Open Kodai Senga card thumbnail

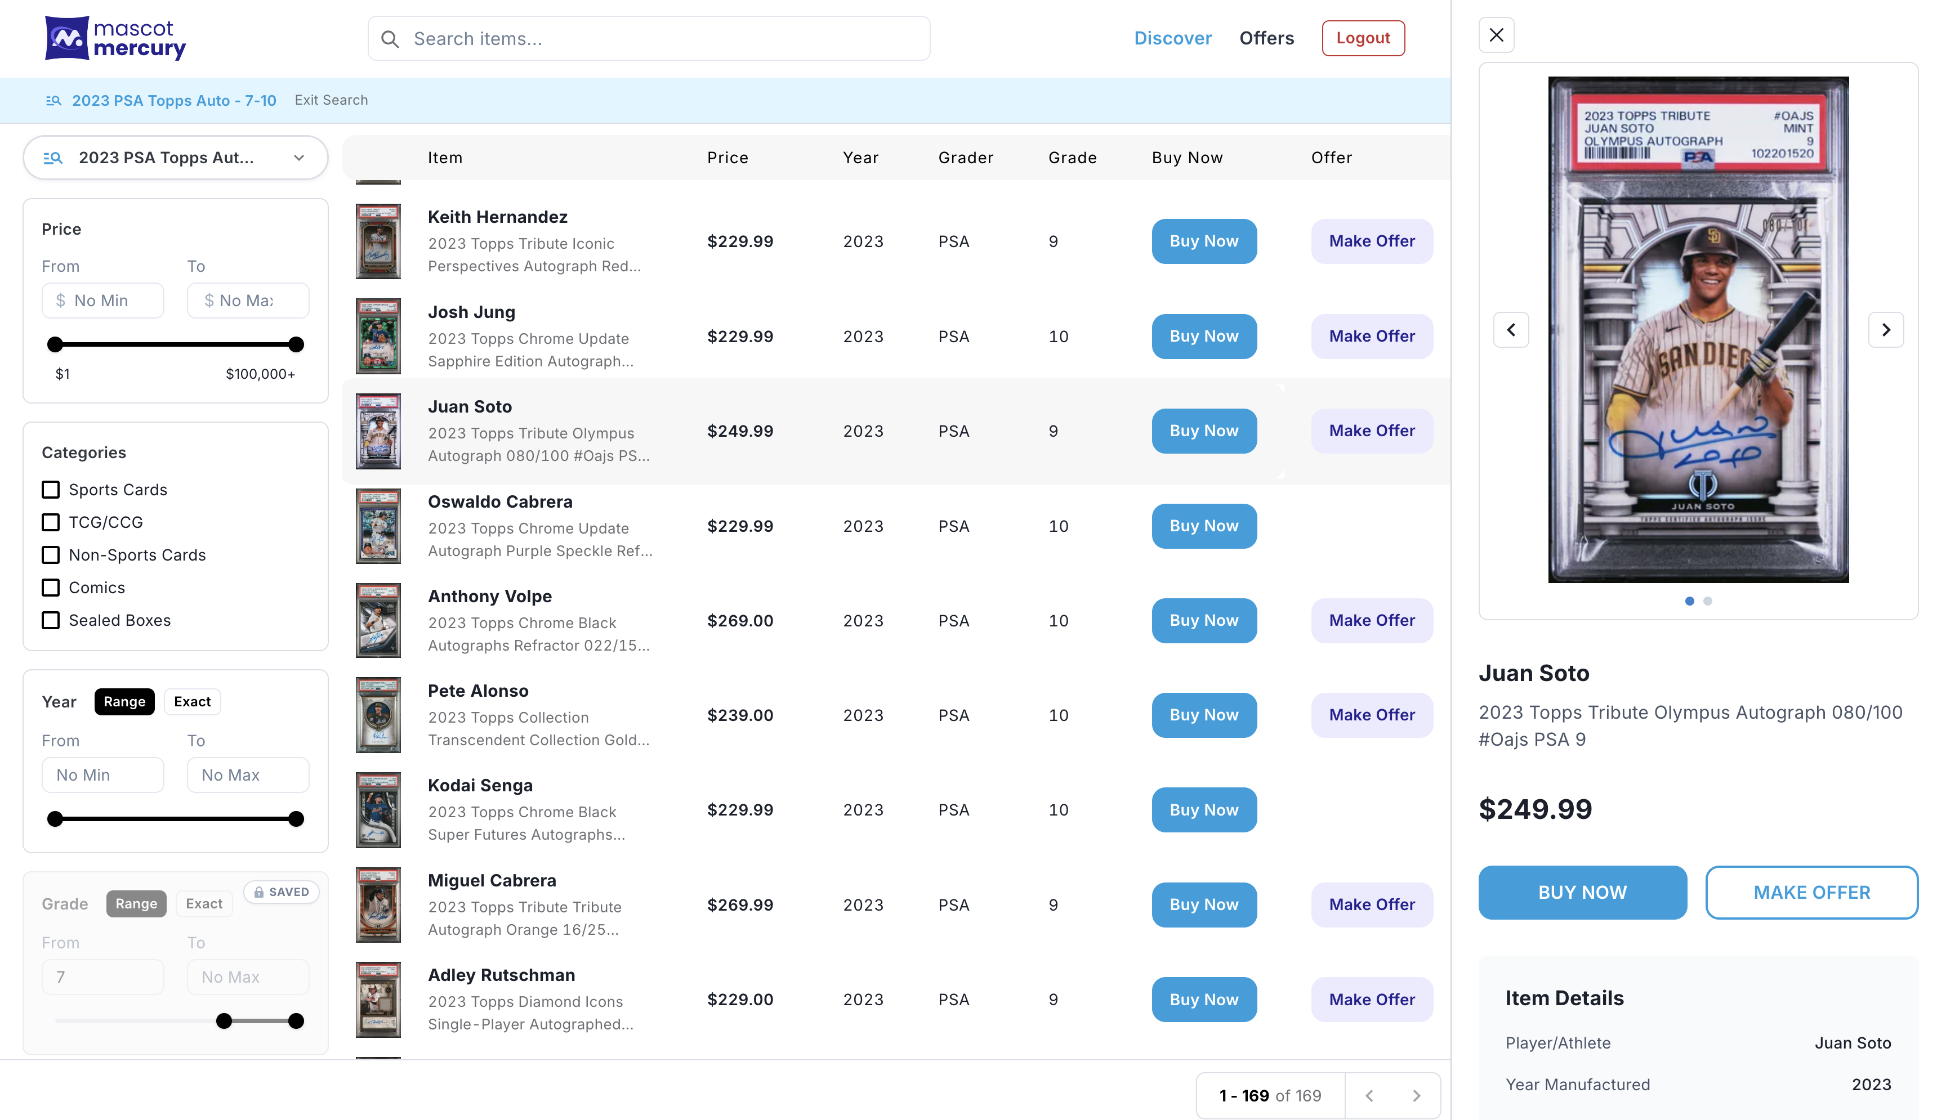click(x=378, y=810)
